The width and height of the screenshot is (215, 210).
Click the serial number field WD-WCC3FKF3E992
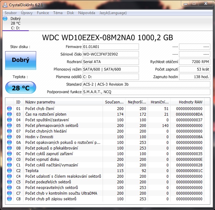pyautogui.click(x=111, y=54)
